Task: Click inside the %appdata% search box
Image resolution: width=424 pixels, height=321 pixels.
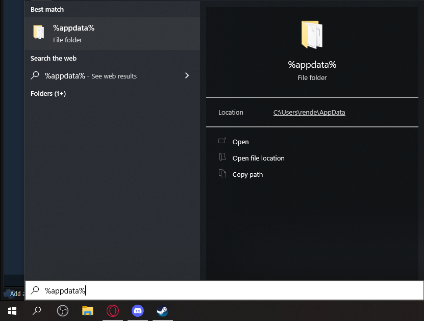Action: (230, 290)
